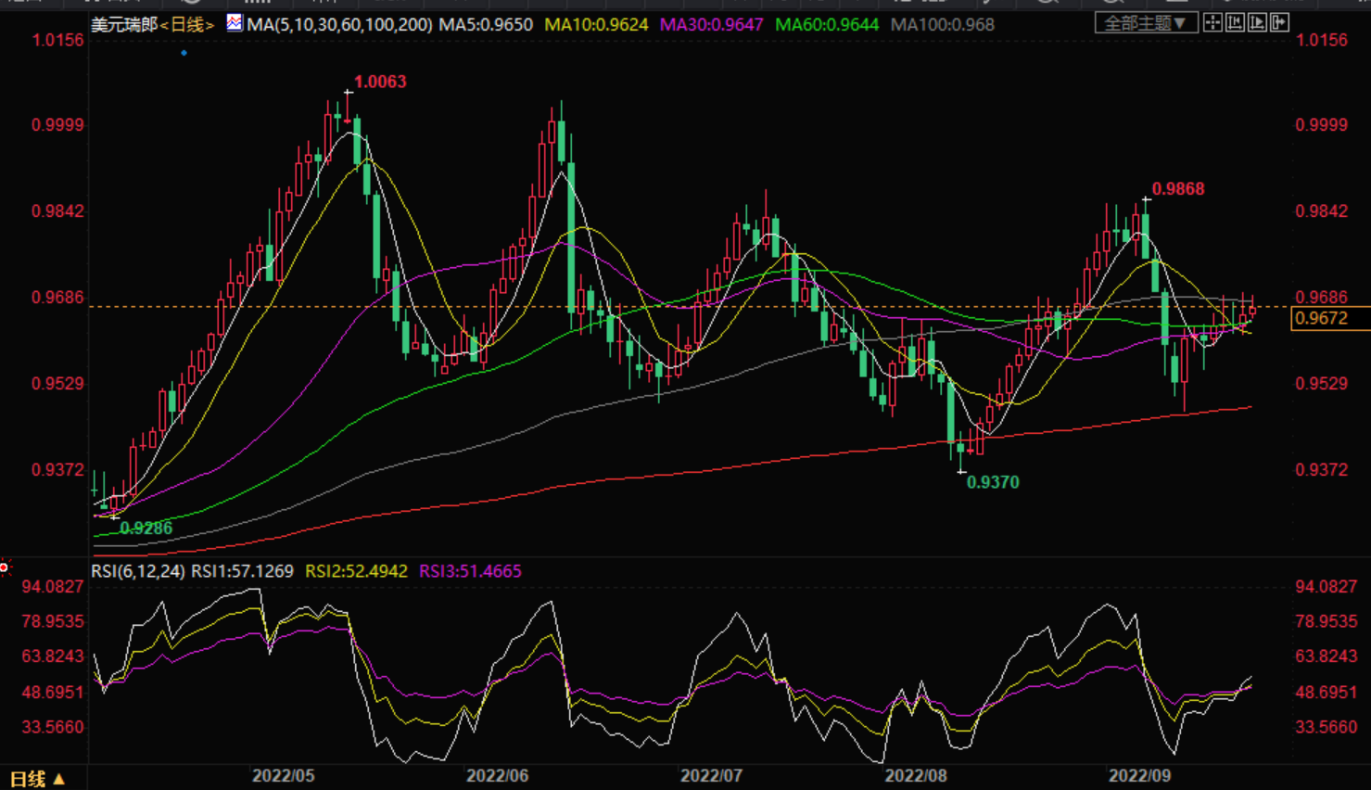Open the 全部主题 dropdown
Screen dimensions: 1371x790
pos(1146,23)
